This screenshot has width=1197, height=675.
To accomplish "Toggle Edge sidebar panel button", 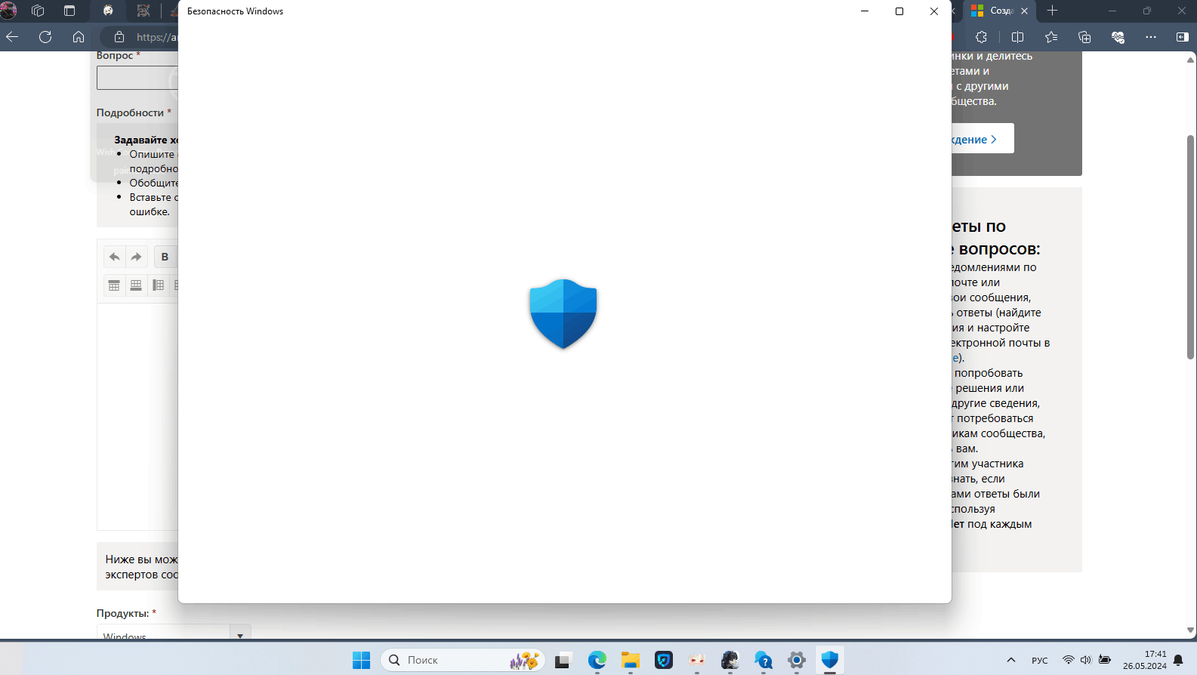I will pos(1183,37).
